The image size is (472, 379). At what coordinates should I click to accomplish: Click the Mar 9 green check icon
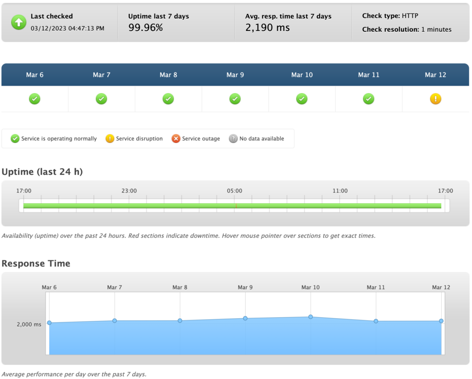click(235, 99)
